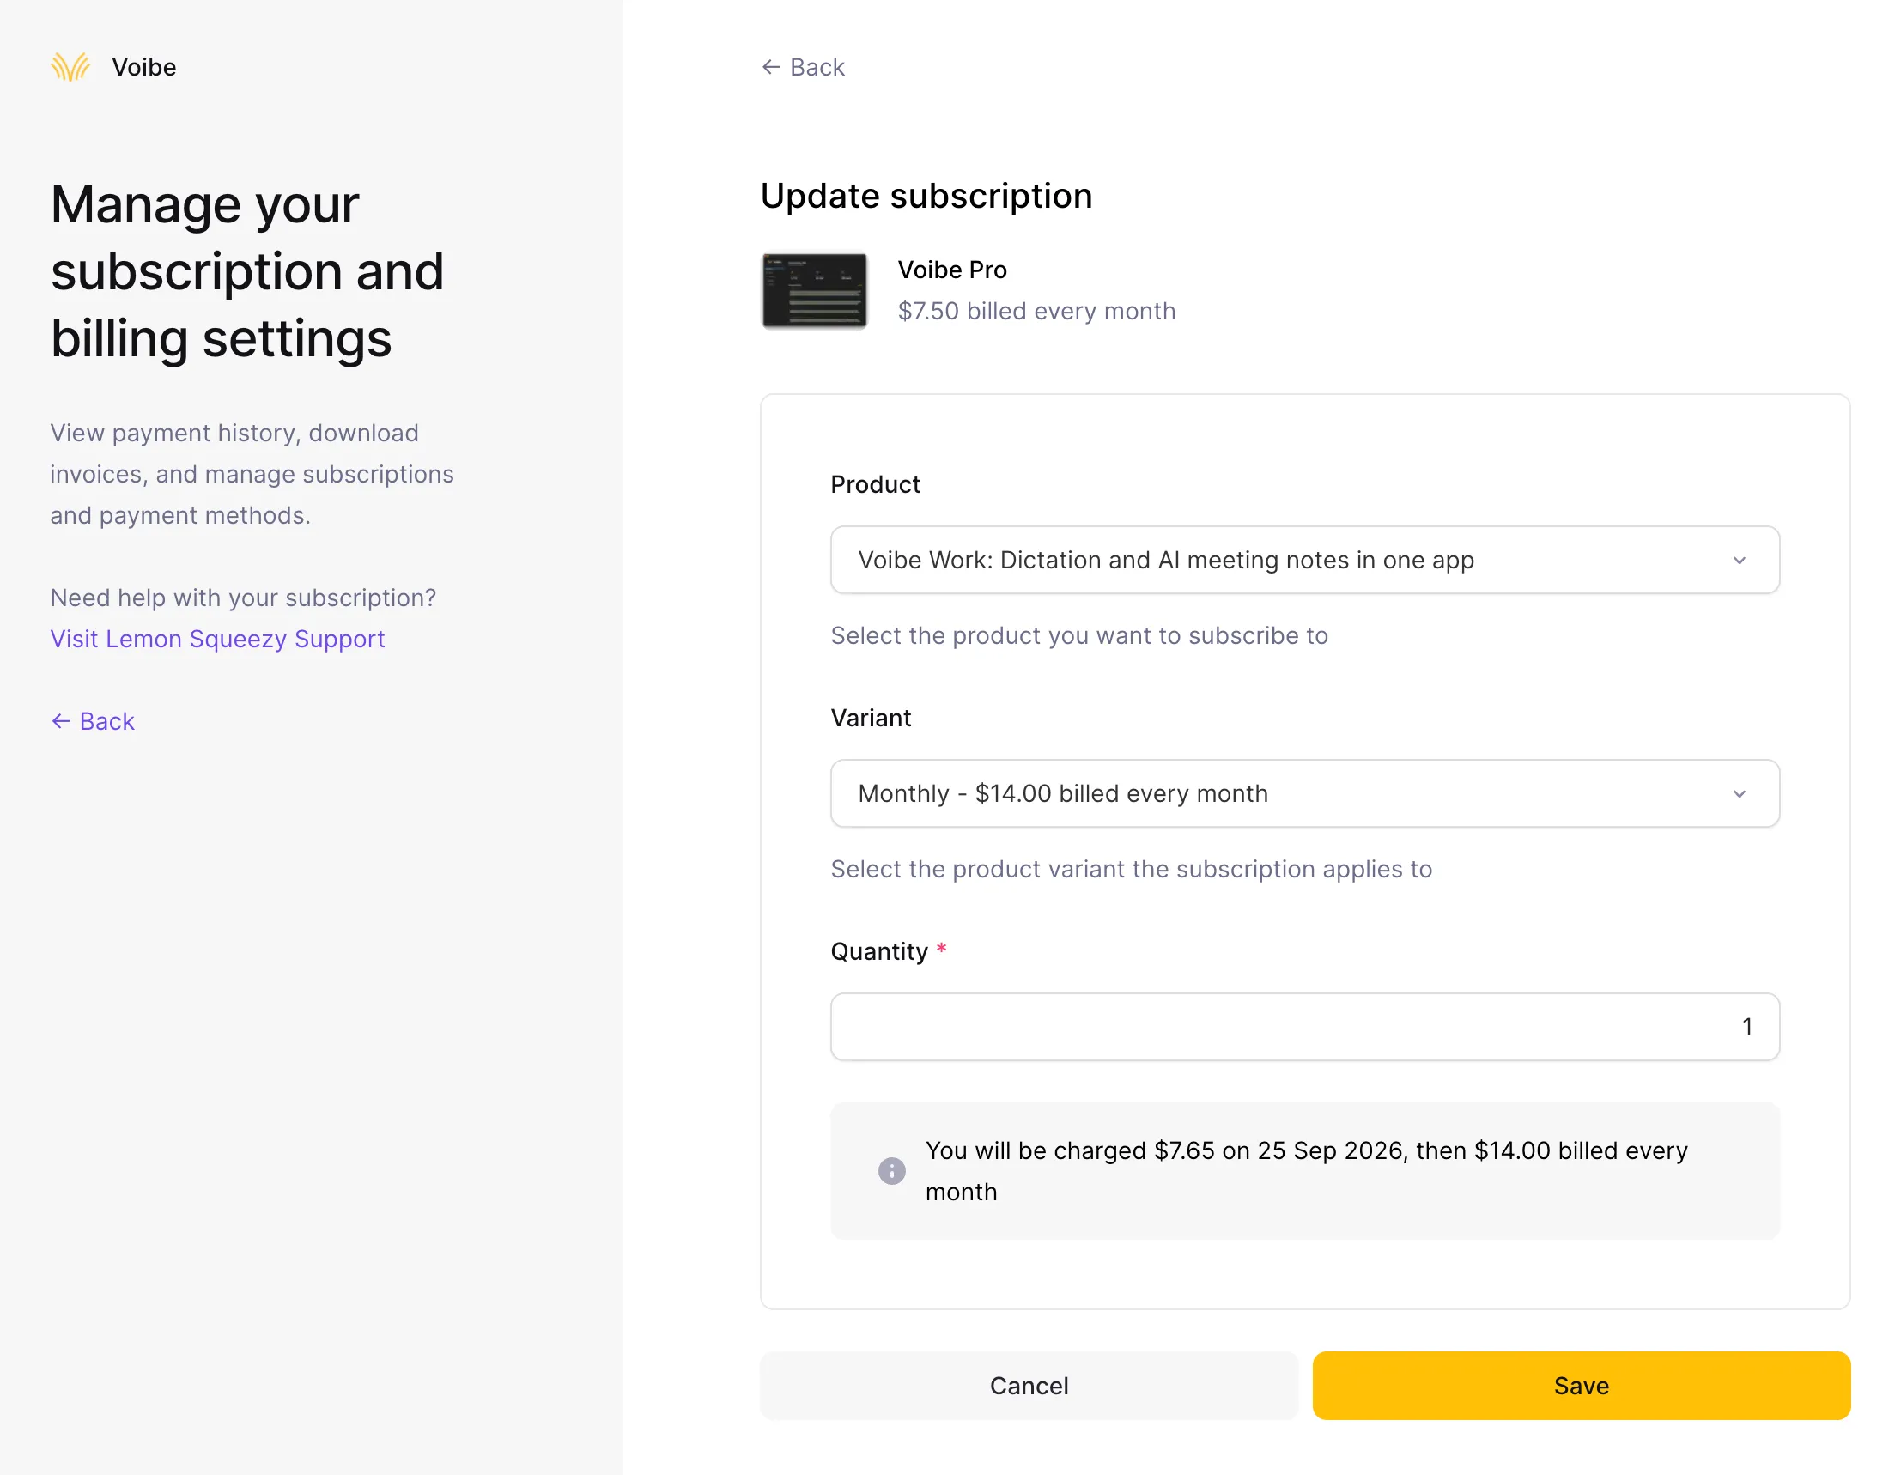Open the Variant dropdown
Image resolution: width=1901 pixels, height=1475 pixels.
1305,792
